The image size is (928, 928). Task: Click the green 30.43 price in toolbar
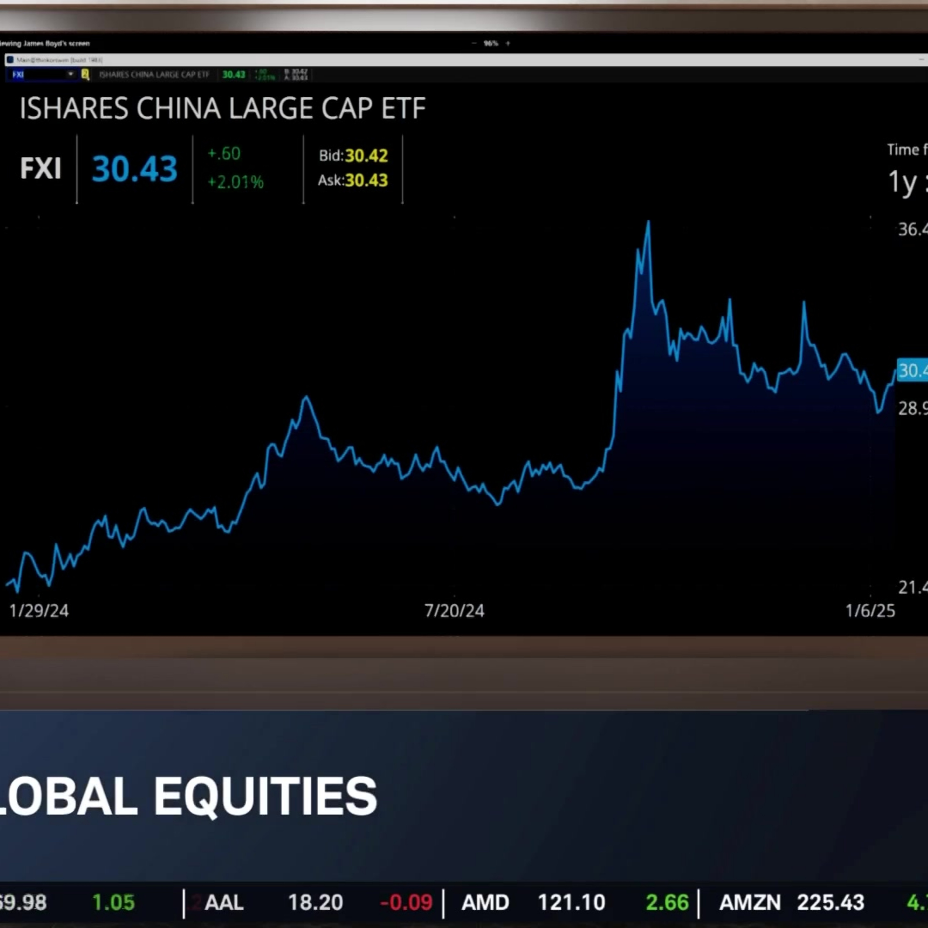(234, 75)
